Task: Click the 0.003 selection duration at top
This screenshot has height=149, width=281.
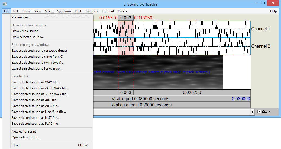Action: (x=126, y=18)
